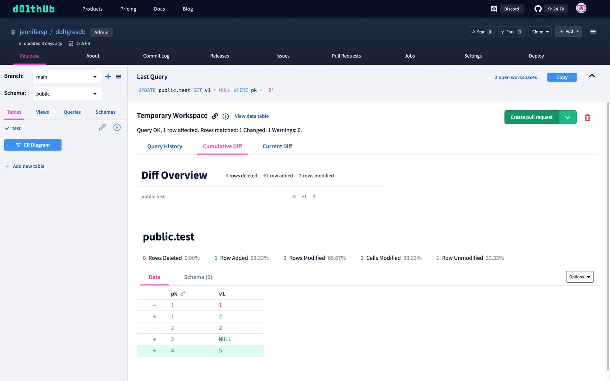
Task: Click the page vertical scrollbar
Action: (x=608, y=236)
